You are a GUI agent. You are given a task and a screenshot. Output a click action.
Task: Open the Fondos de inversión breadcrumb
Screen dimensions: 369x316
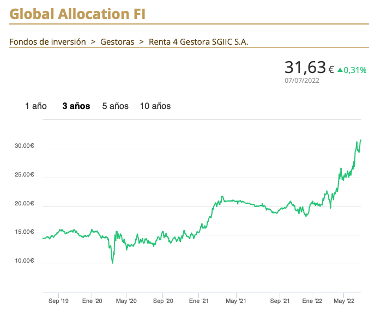tap(47, 41)
